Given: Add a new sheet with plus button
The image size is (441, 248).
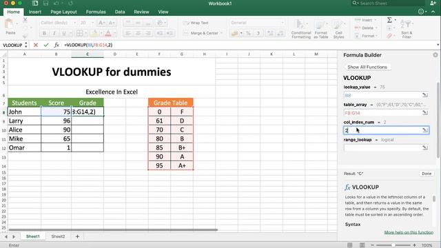Looking at the screenshot, I should coord(77,236).
